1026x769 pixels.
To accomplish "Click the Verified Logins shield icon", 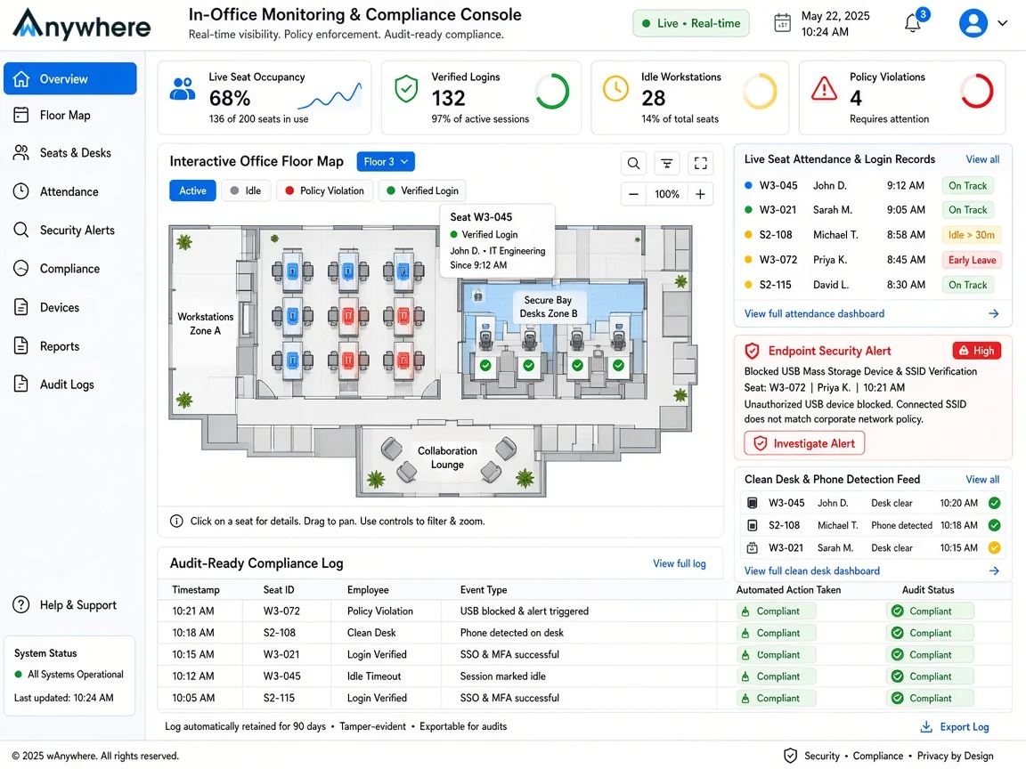I will (x=406, y=89).
